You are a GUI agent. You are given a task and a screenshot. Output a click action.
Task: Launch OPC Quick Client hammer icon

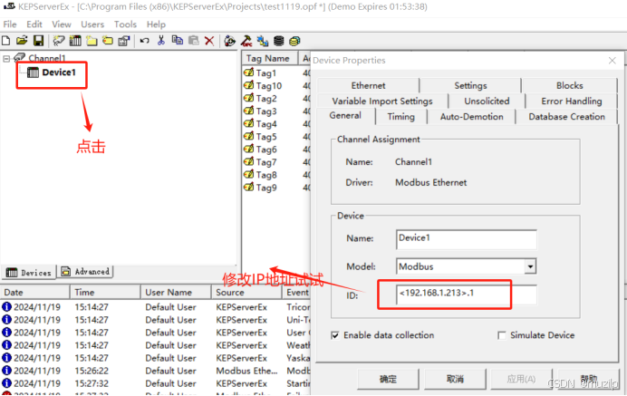point(246,41)
